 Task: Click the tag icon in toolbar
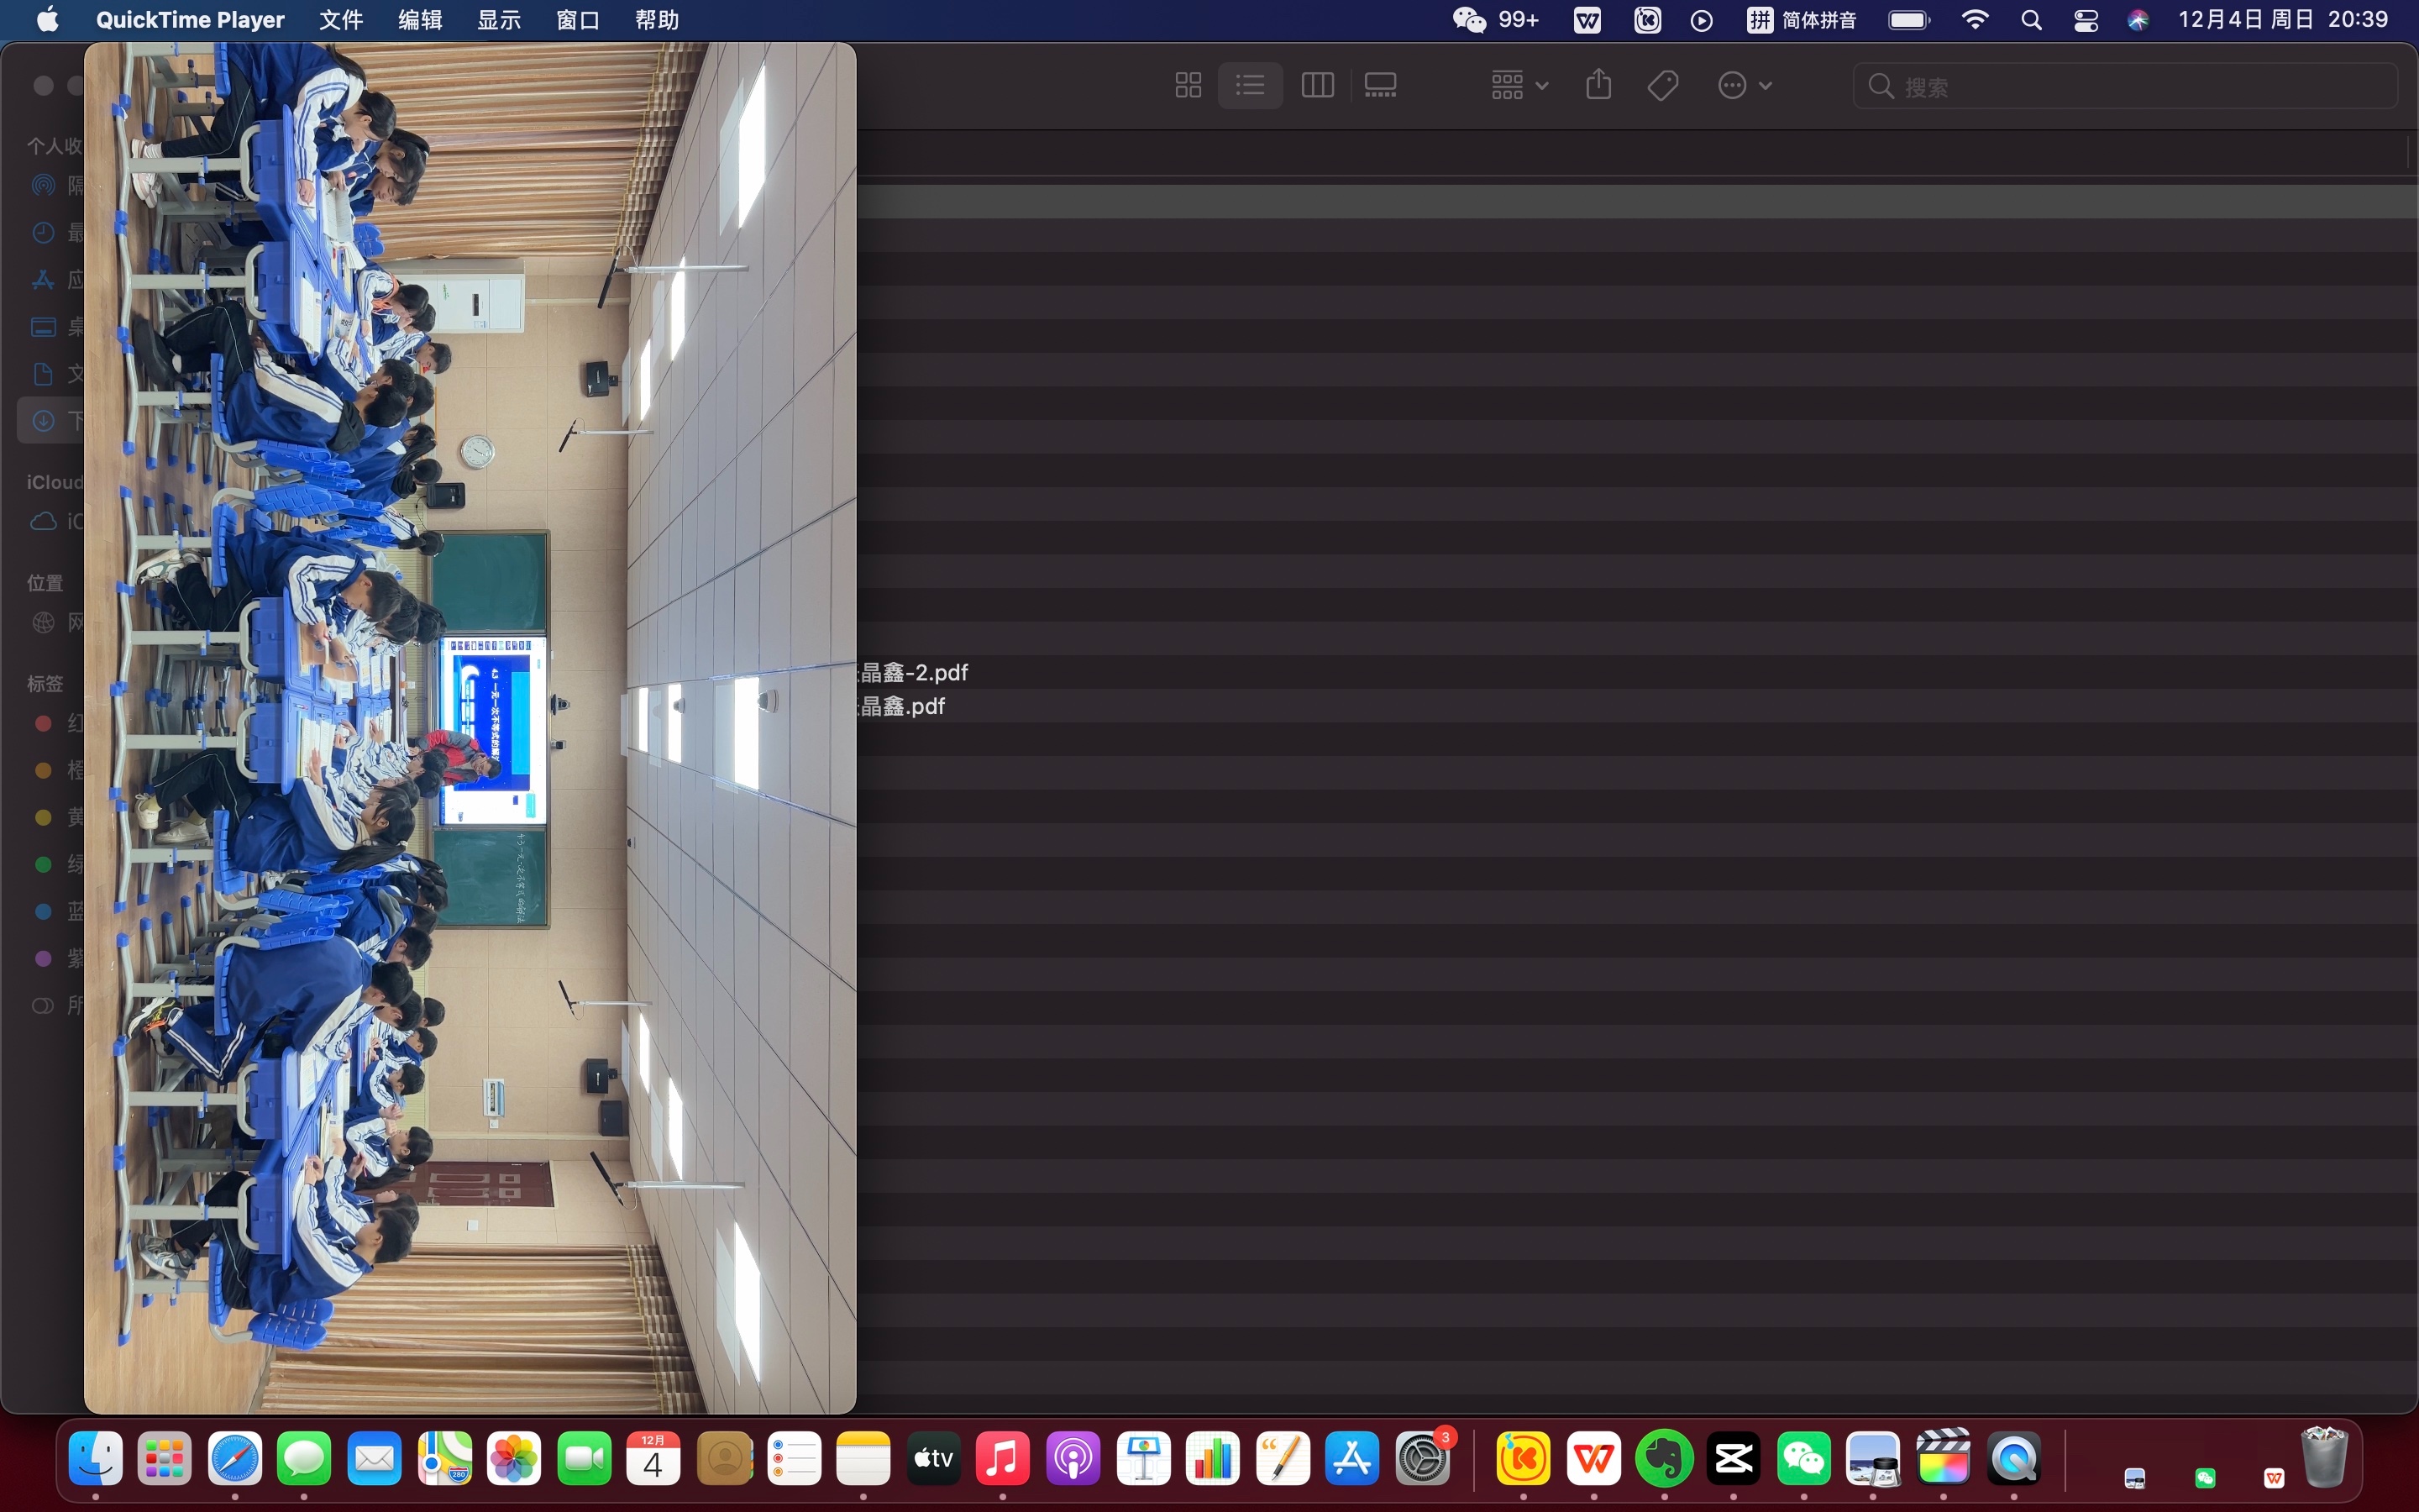pyautogui.click(x=1662, y=85)
